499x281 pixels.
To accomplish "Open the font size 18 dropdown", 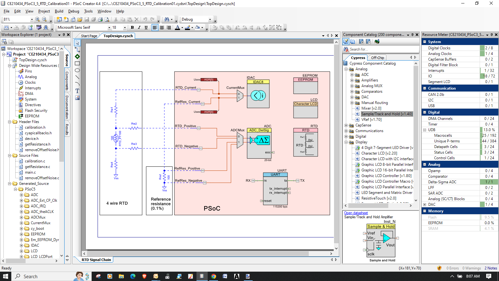I will (125, 27).
